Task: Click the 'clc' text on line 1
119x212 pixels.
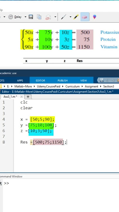Action: (x=24, y=102)
